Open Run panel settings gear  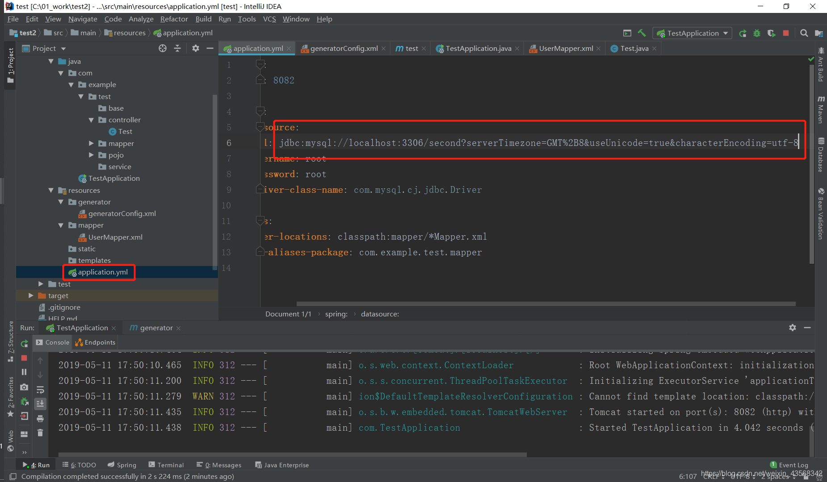point(793,328)
